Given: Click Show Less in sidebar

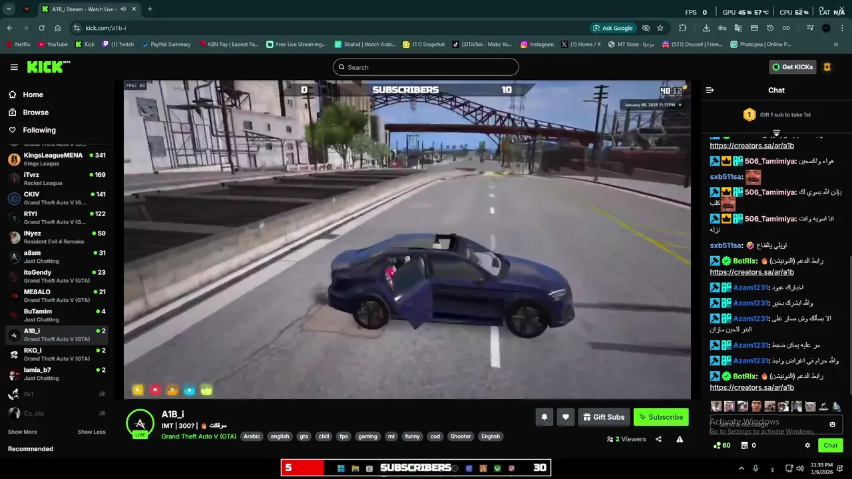Looking at the screenshot, I should coord(91,432).
